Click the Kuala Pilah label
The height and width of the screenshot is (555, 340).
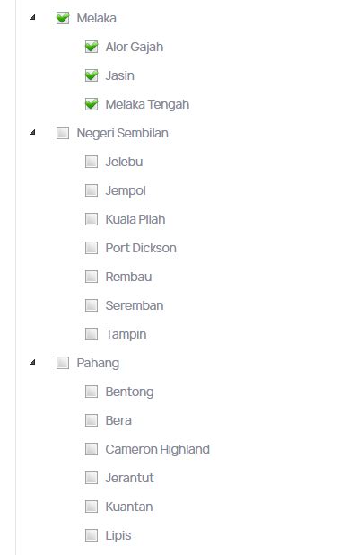135,219
